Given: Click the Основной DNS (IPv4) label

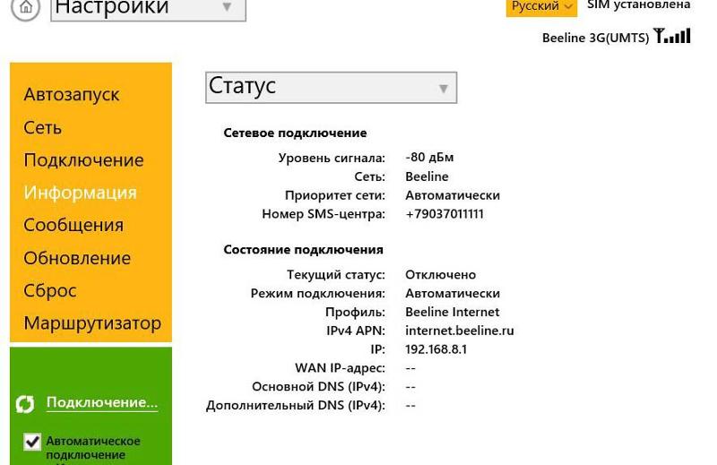Looking at the screenshot, I should click(x=318, y=387).
